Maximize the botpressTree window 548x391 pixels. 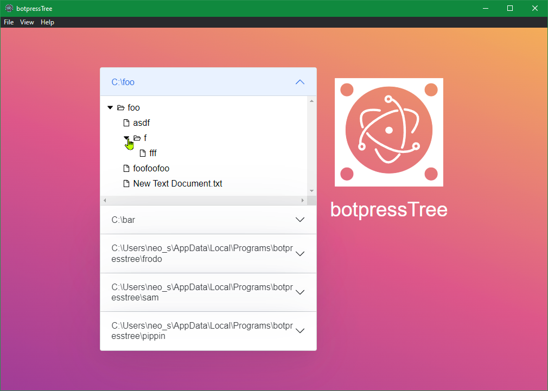(510, 8)
